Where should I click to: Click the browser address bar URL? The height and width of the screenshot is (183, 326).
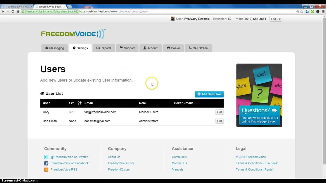point(114,11)
